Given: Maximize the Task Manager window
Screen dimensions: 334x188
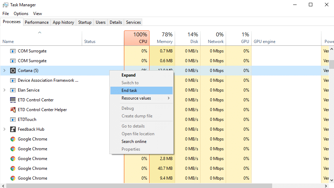Looking at the screenshot, I should click(x=311, y=5).
